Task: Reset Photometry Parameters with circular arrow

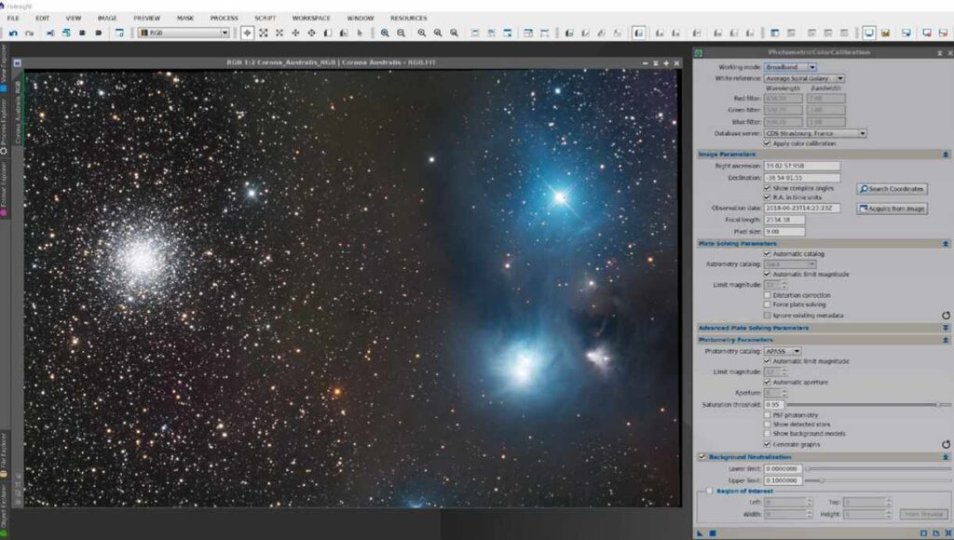Action: pos(946,444)
